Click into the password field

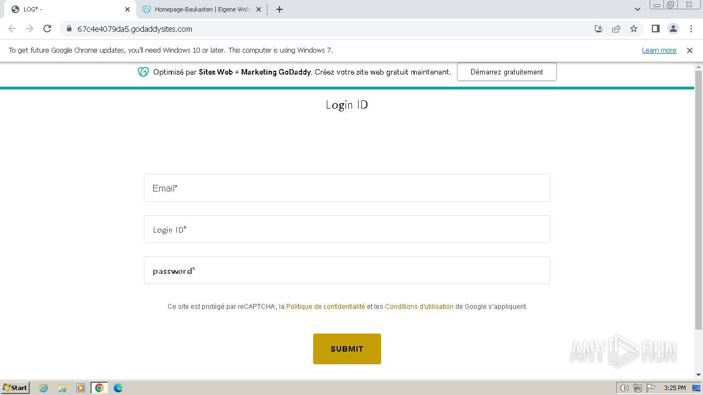pyautogui.click(x=347, y=270)
